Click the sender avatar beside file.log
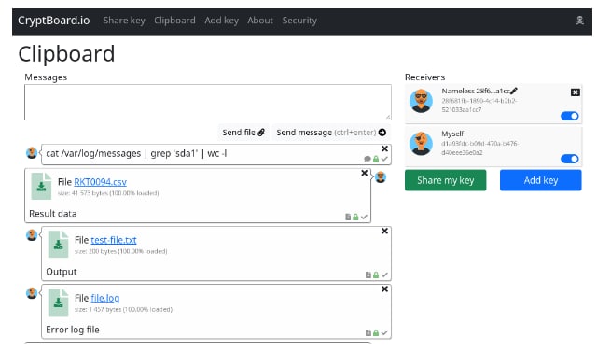Viewport: 611px width, 352px height. pos(32,293)
